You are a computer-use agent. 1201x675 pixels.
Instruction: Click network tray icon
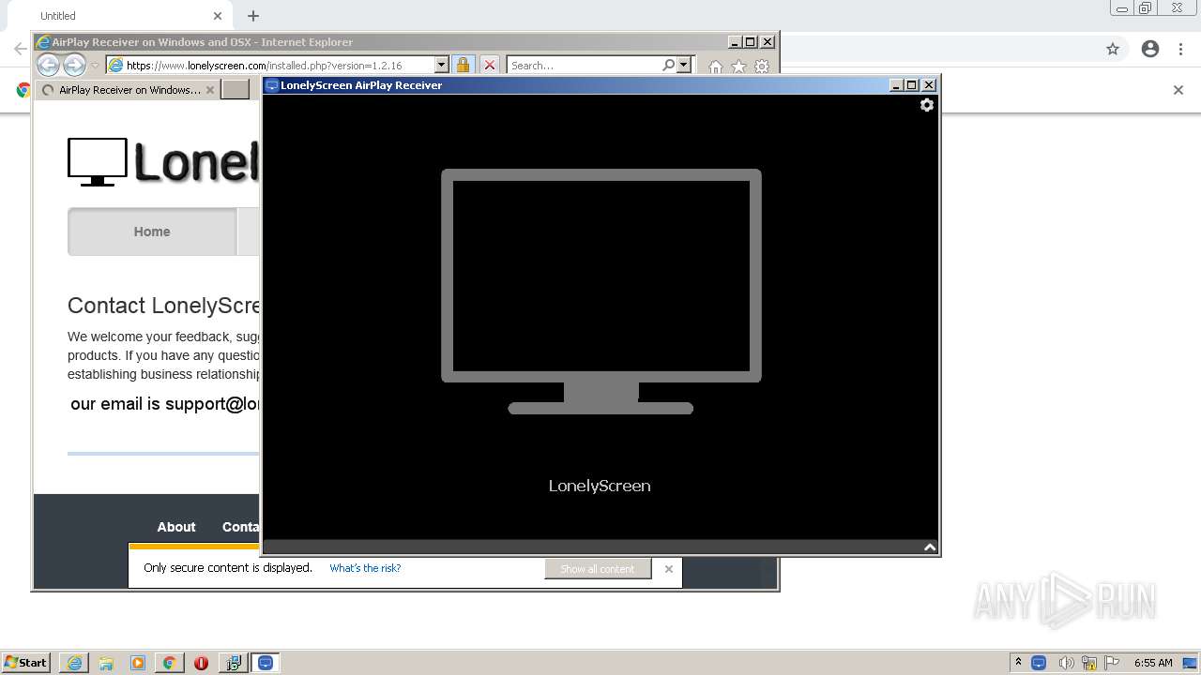coord(1089,663)
